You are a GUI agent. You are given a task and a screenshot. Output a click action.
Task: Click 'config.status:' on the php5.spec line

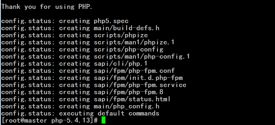[28, 21]
